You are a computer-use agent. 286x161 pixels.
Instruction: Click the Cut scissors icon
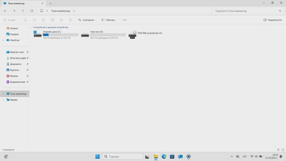coord(25,20)
